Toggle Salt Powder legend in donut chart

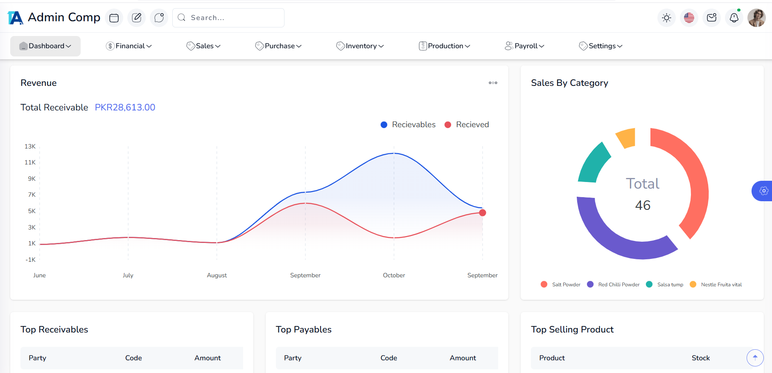pyautogui.click(x=560, y=285)
